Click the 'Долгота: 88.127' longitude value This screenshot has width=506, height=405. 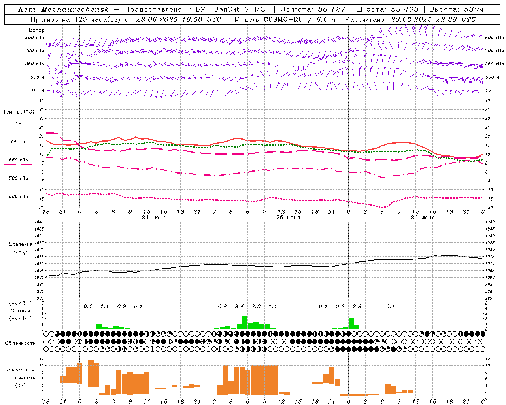tap(313, 9)
